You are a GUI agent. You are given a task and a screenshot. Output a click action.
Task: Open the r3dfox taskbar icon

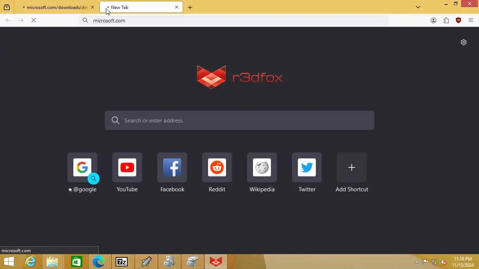click(x=216, y=262)
